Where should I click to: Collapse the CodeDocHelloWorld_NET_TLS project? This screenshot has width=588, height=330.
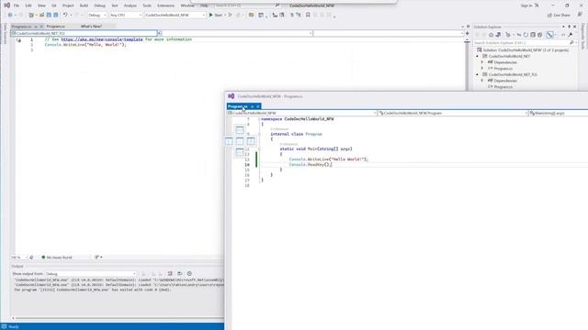478,74
